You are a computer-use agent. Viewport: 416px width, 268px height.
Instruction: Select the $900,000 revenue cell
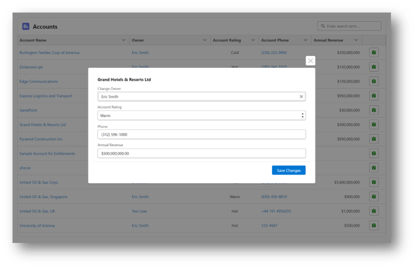352,196
